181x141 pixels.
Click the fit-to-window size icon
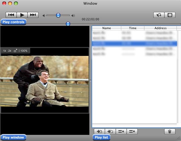15,51
